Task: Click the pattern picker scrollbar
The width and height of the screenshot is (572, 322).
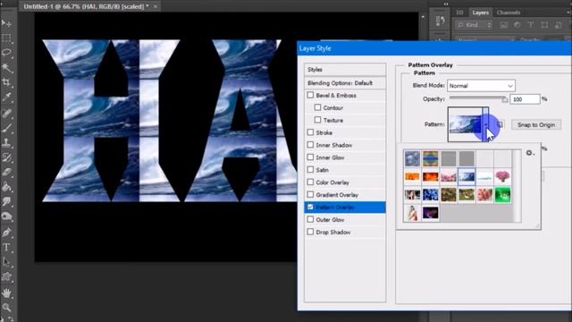Action: (x=517, y=185)
